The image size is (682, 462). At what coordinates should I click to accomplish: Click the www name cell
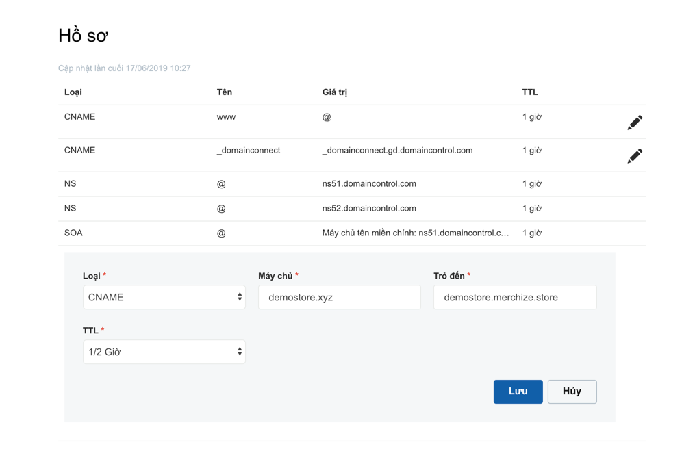[226, 117]
